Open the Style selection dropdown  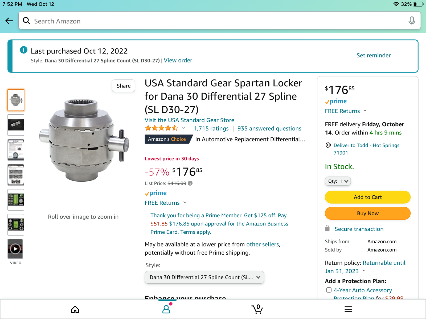click(204, 277)
